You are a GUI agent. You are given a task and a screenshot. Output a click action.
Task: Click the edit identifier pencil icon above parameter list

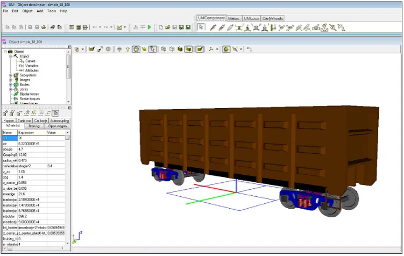12,113
